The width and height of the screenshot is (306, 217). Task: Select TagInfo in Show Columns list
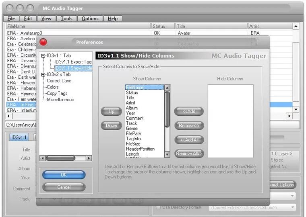(145, 139)
